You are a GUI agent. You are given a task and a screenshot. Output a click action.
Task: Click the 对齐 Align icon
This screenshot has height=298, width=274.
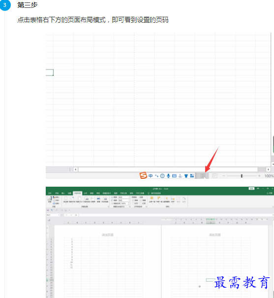point(173,199)
